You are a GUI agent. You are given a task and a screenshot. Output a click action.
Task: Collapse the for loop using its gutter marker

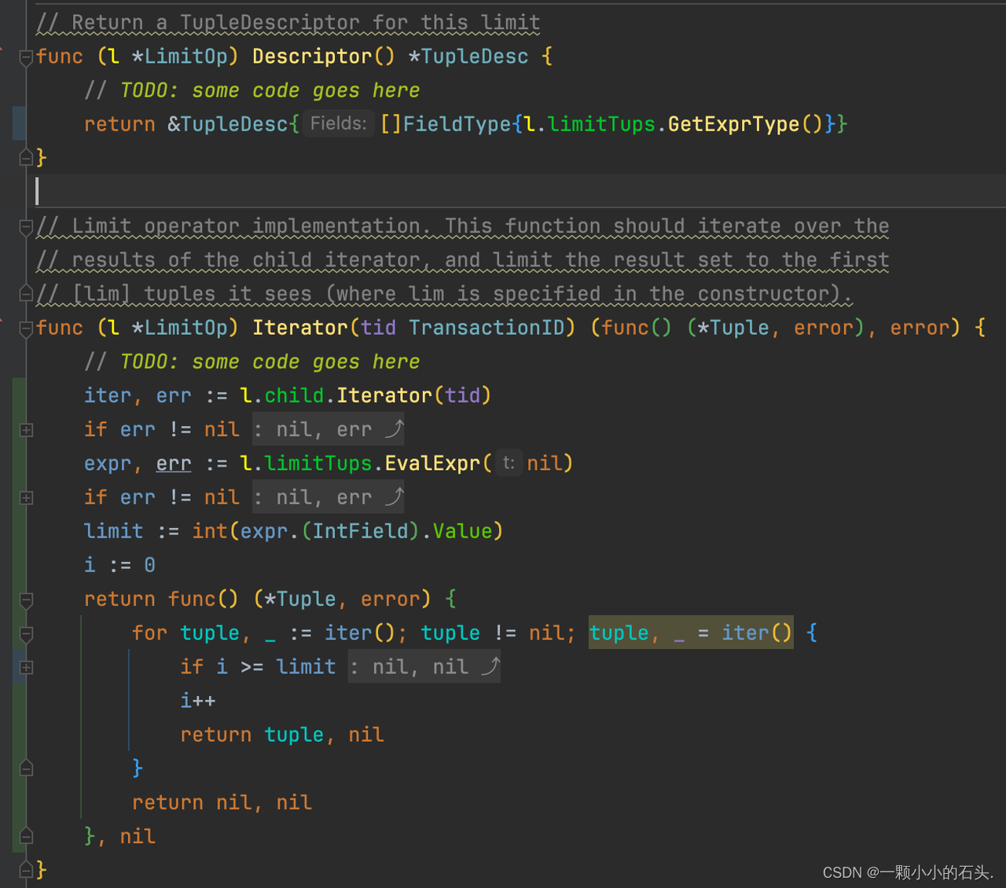pos(26,633)
